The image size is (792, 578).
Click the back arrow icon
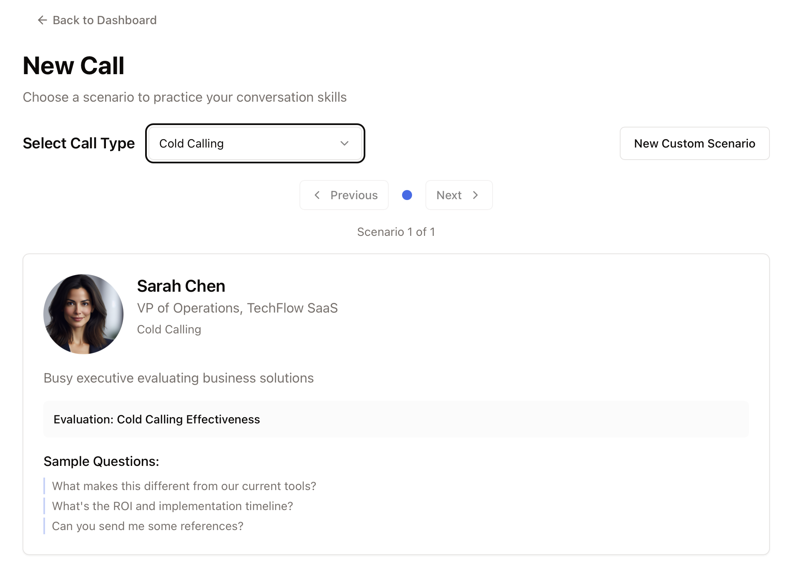(x=42, y=20)
